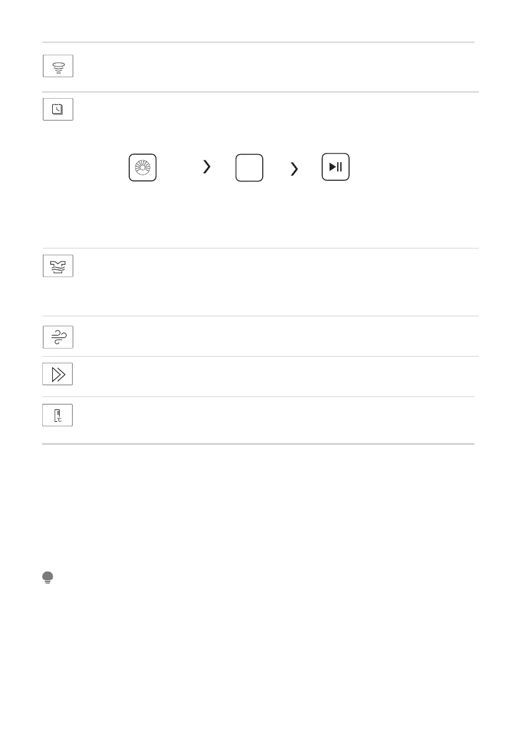Viewport: 521px width, 740px height.
Task: Click the chevron after the dial icon
Action: pyautogui.click(x=207, y=167)
